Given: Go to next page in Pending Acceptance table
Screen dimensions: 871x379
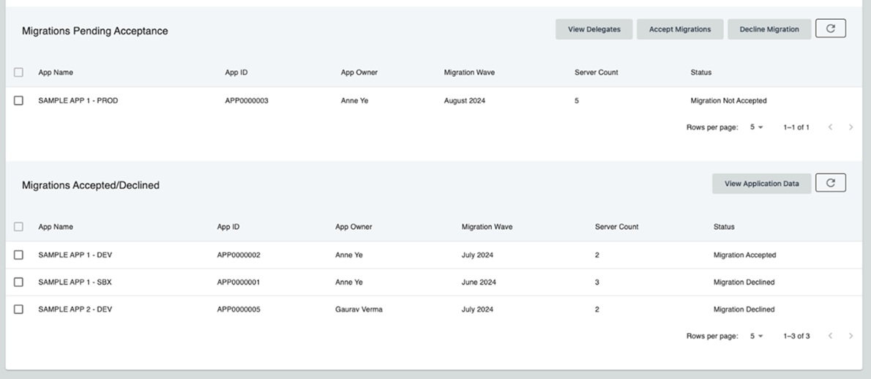Looking at the screenshot, I should click(x=851, y=127).
